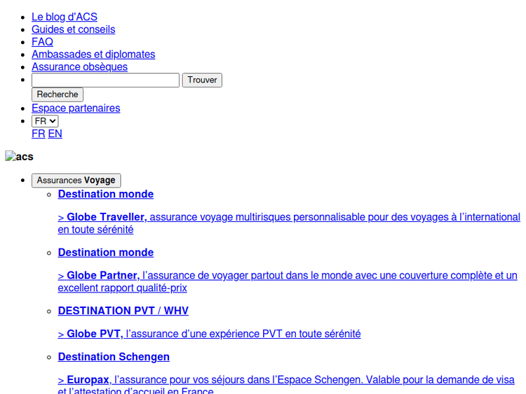Open the Globe PVT insurance link

209,334
